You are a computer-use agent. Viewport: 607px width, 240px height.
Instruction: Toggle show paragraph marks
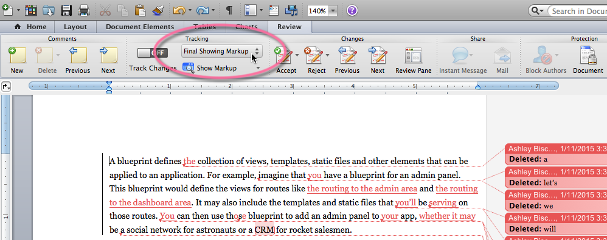coord(229,10)
